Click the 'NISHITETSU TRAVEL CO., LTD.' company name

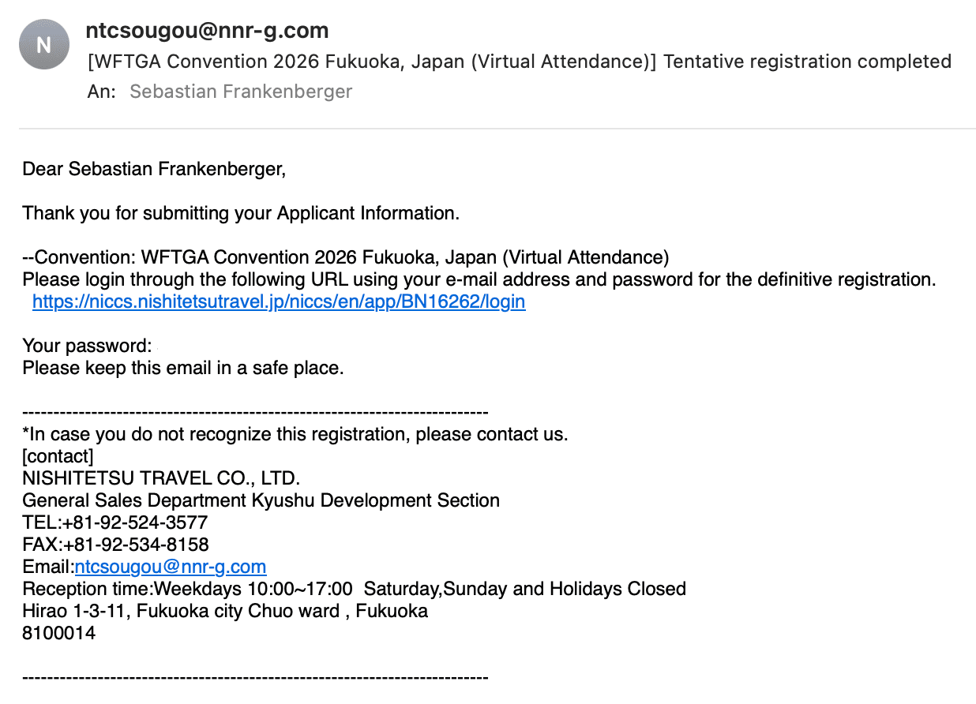[161, 478]
